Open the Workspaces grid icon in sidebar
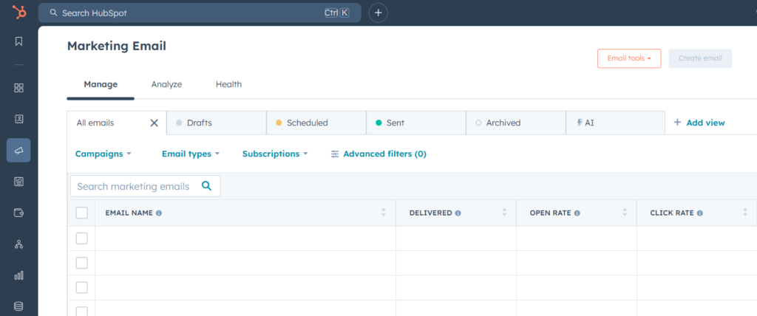The width and height of the screenshot is (757, 316). 18,88
